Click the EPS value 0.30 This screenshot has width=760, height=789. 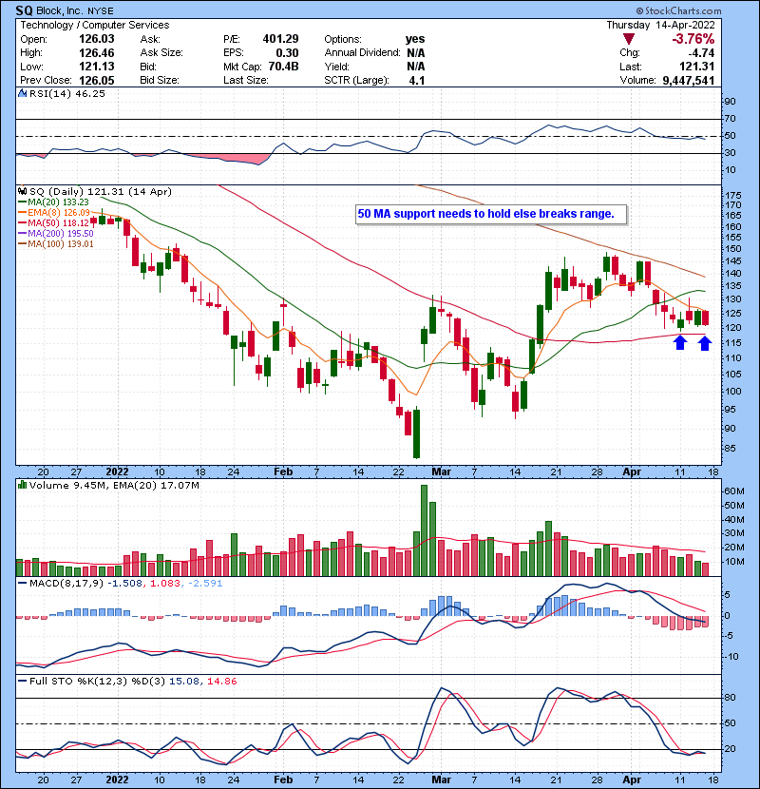pyautogui.click(x=287, y=53)
